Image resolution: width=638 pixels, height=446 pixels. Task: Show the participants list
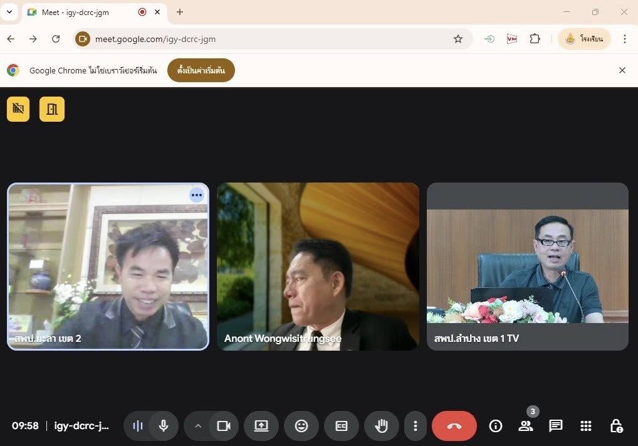(525, 426)
